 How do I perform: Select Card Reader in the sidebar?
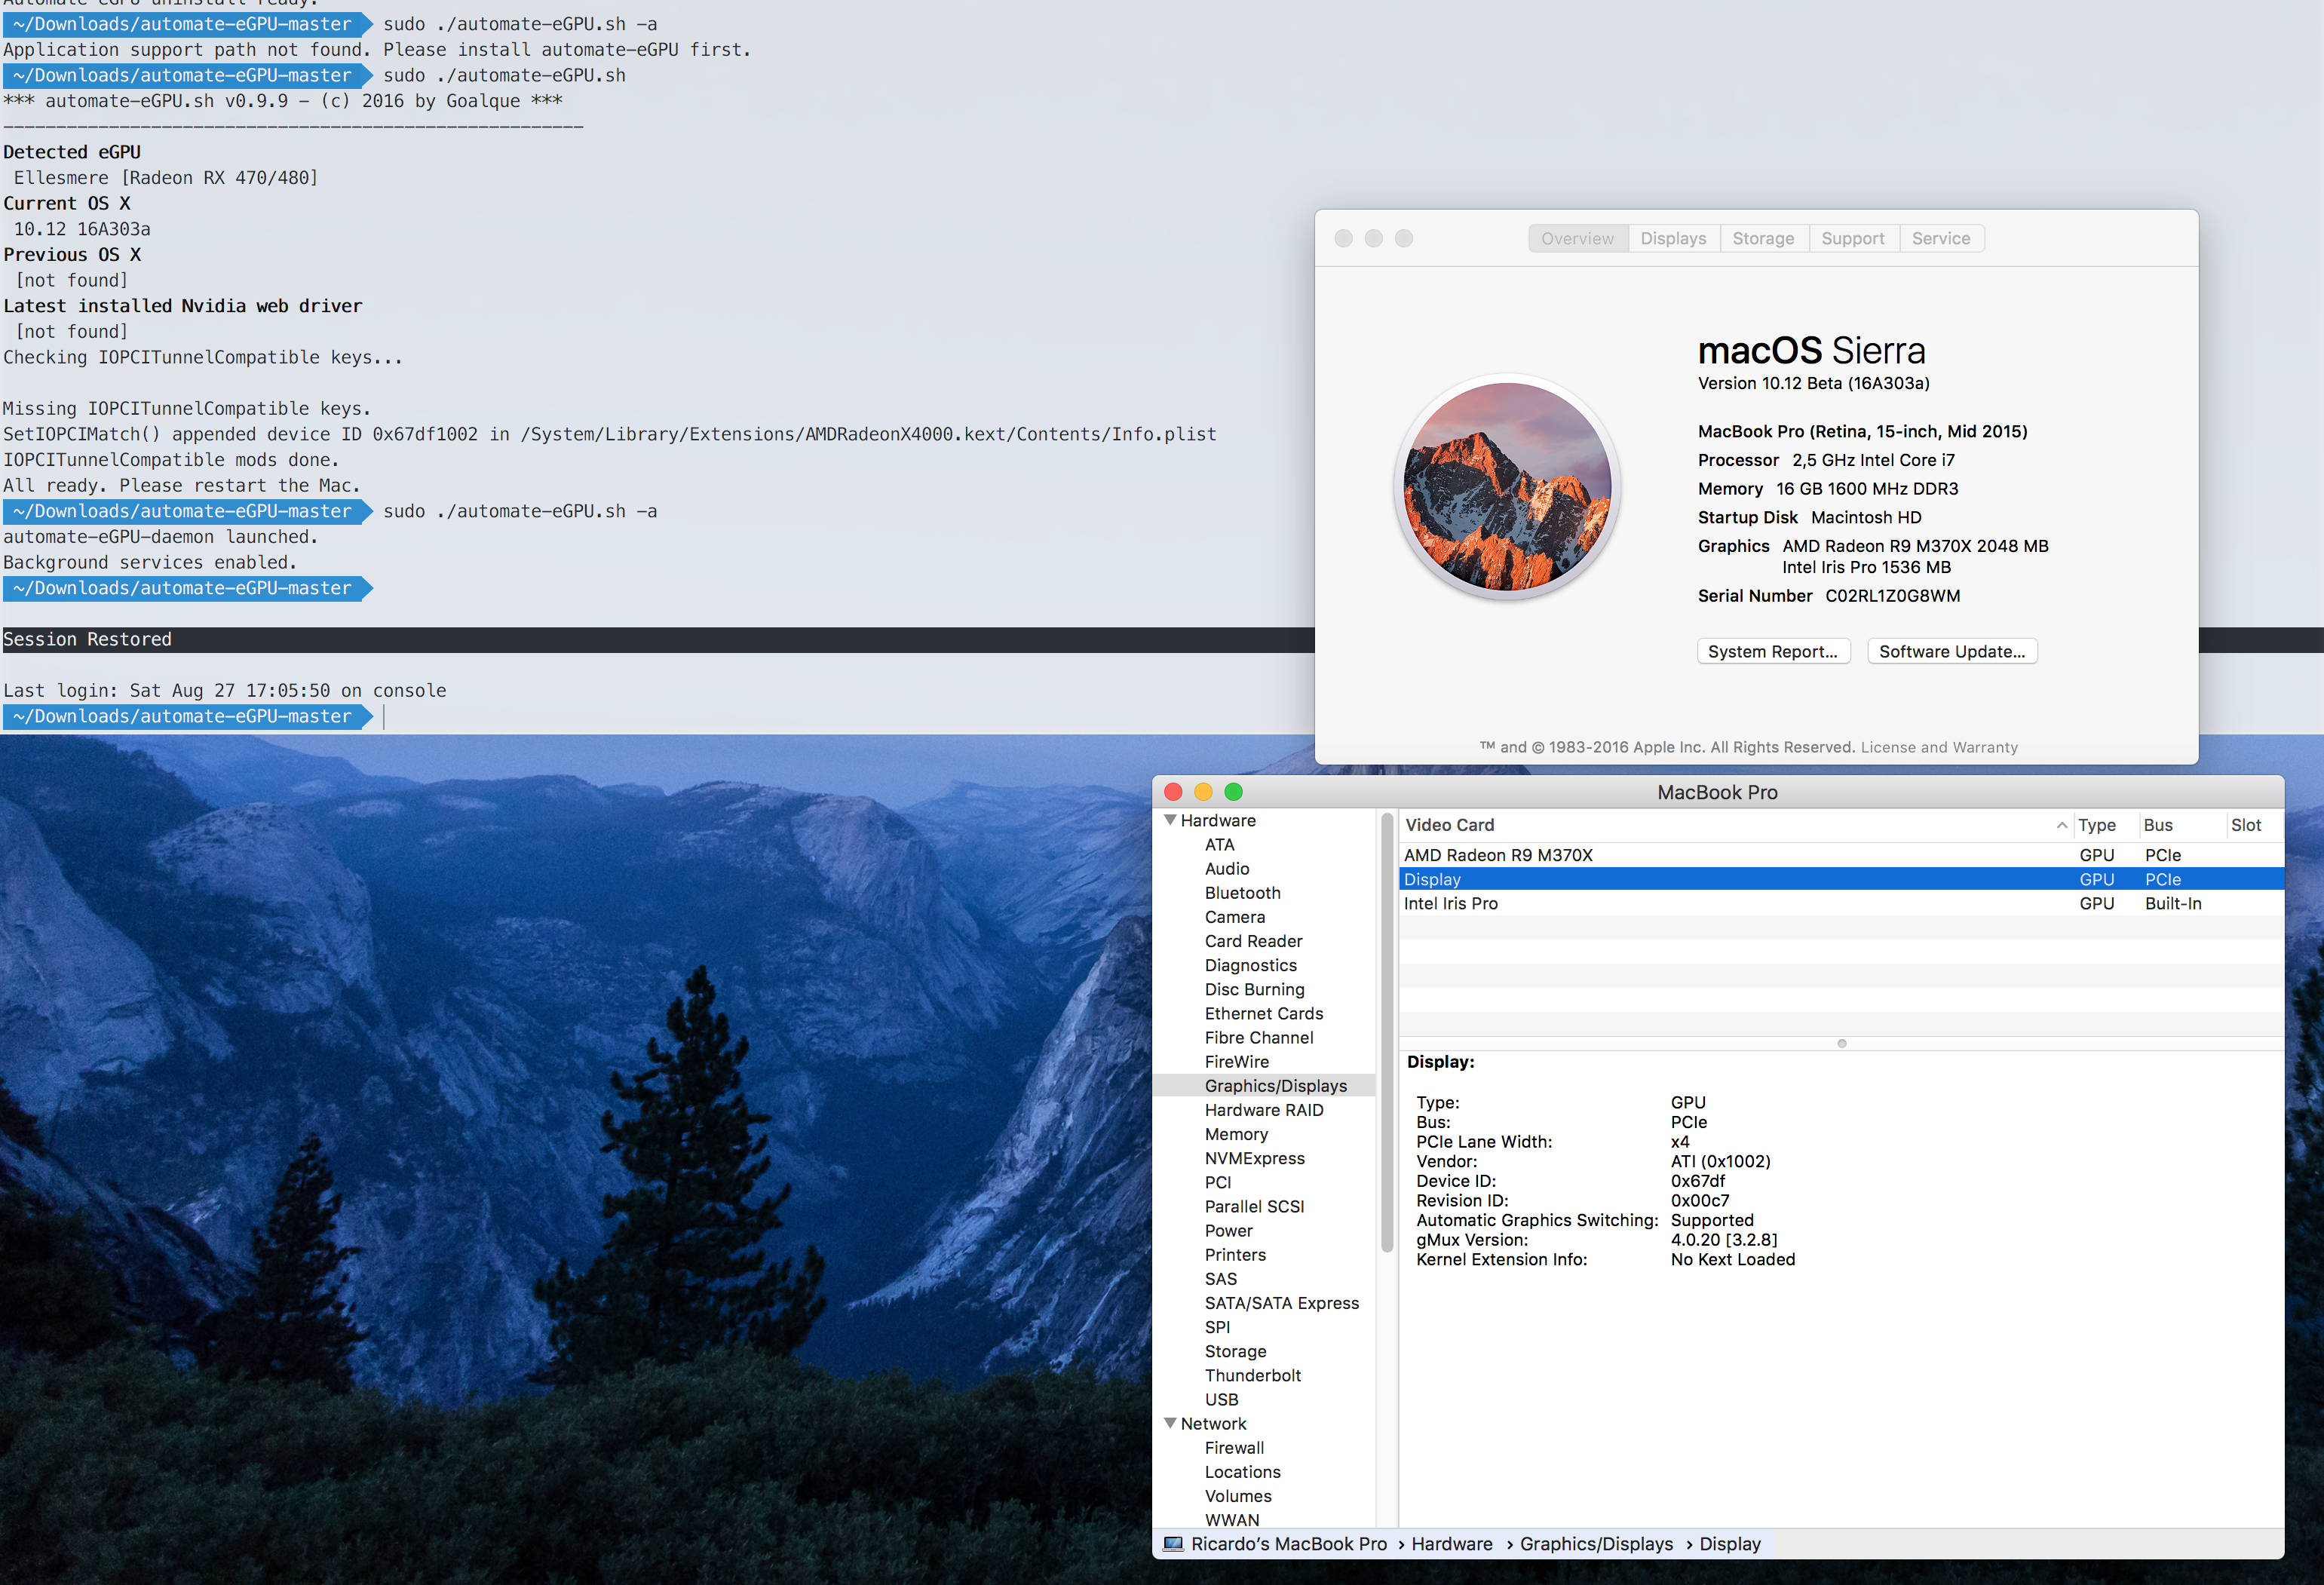[x=1253, y=941]
